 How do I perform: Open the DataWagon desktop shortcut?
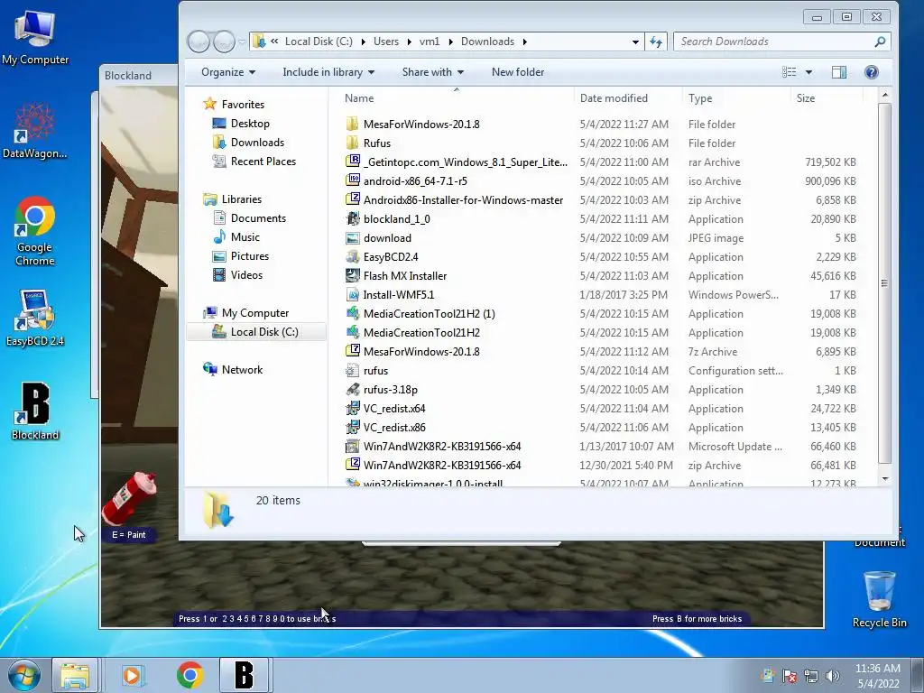click(x=35, y=131)
